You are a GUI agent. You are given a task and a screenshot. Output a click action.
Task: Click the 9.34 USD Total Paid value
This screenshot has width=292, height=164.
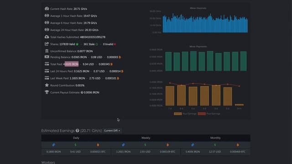(88, 64)
